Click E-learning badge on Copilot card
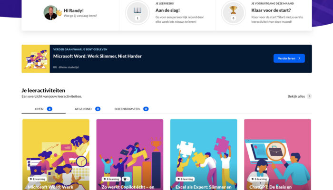Viewport: 333px width, 190px height. tap(111, 179)
